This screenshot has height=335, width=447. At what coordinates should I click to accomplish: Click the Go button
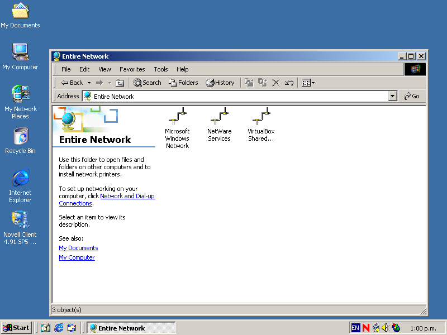coord(412,96)
